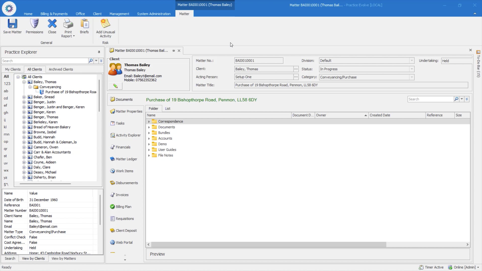Click the Practice Explorer search field
Image resolution: width=482 pixels, height=271 pixels.
tap(45, 61)
